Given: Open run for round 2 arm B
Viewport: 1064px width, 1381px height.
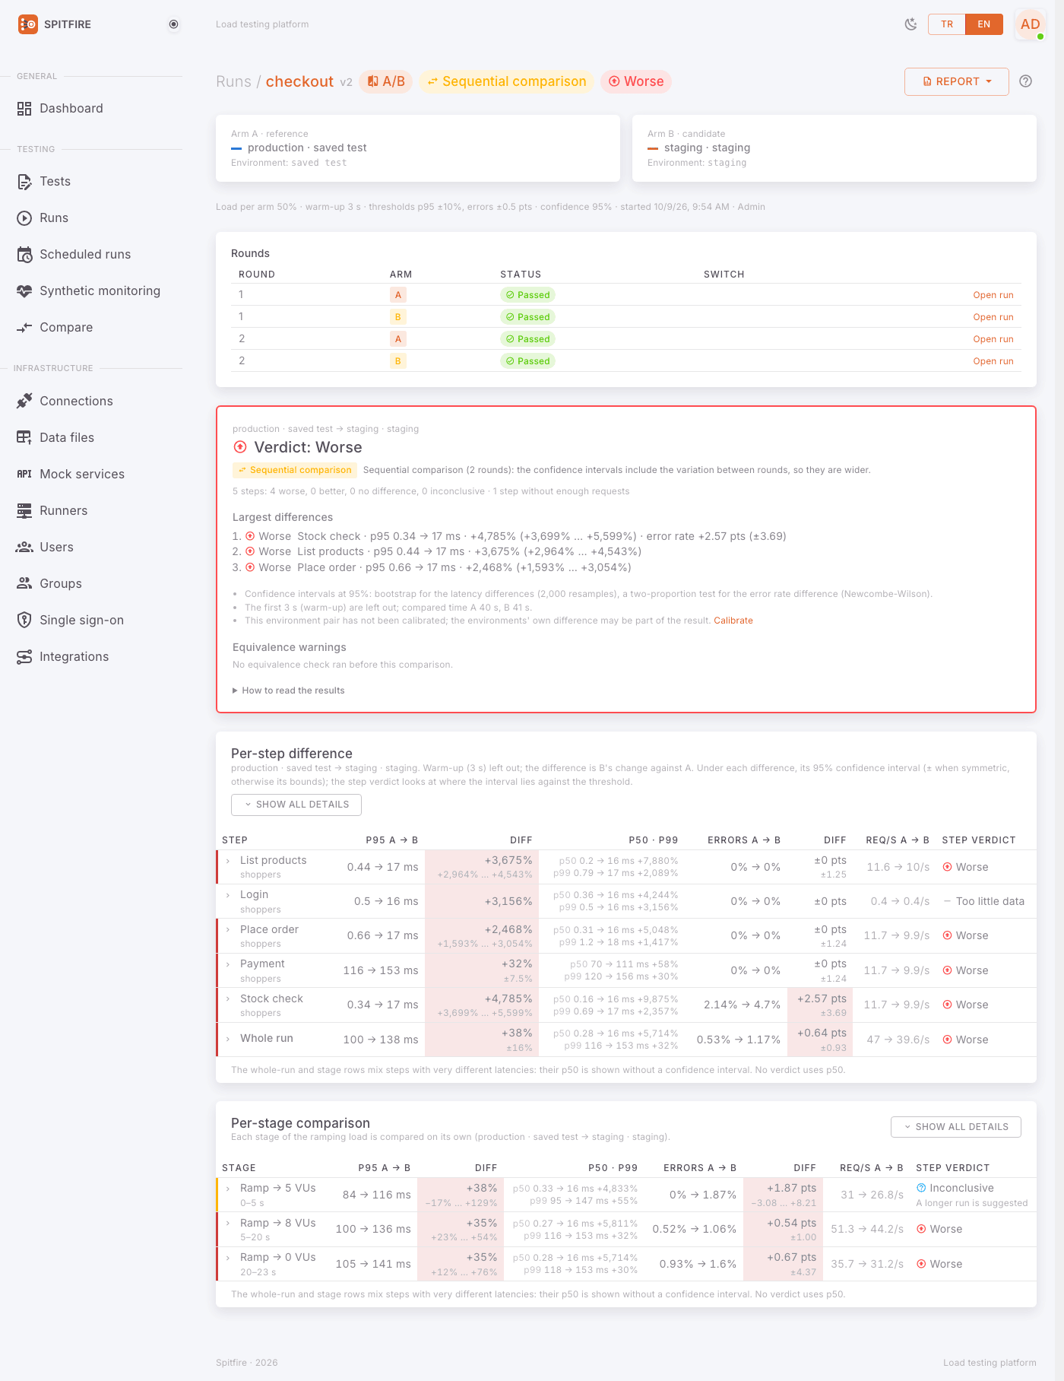Looking at the screenshot, I should [x=993, y=361].
